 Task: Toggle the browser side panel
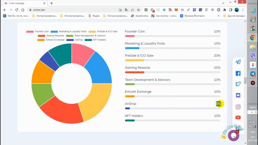231,10
